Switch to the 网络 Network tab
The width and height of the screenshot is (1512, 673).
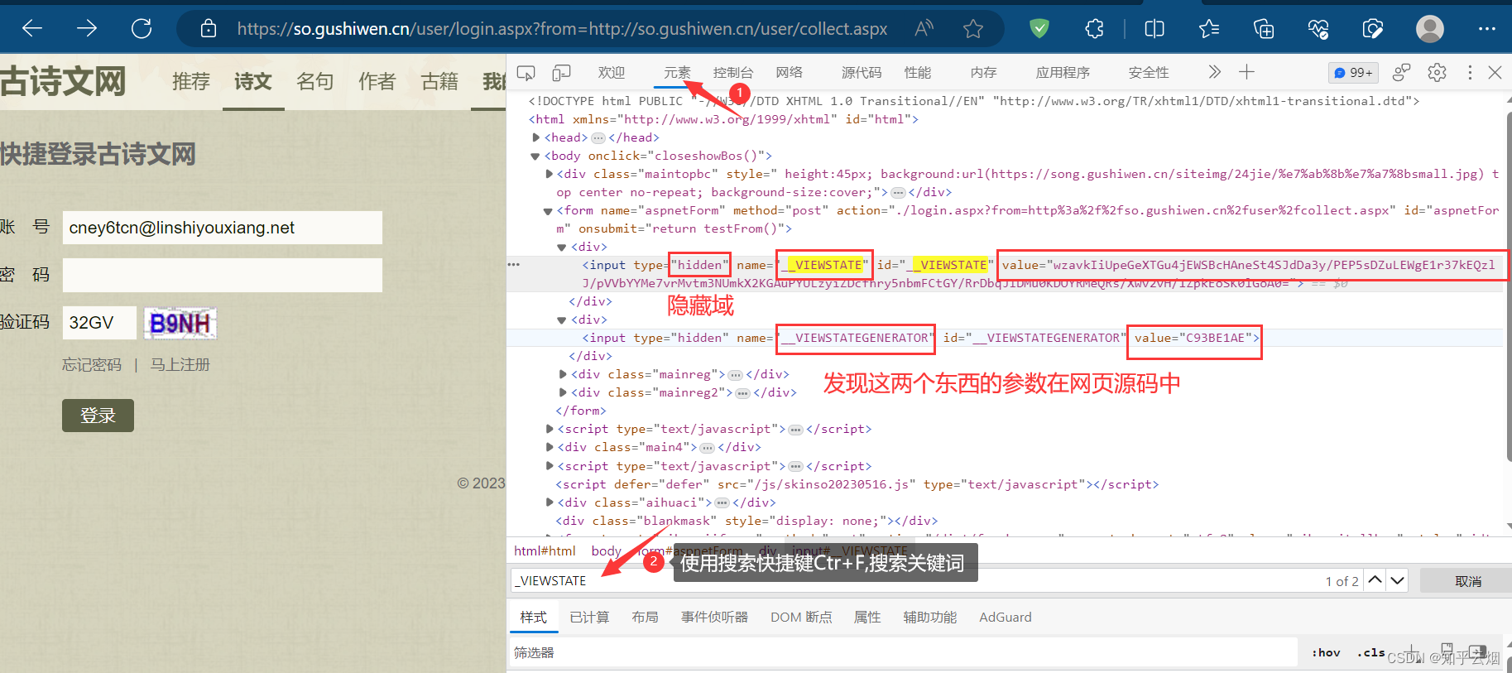(789, 73)
